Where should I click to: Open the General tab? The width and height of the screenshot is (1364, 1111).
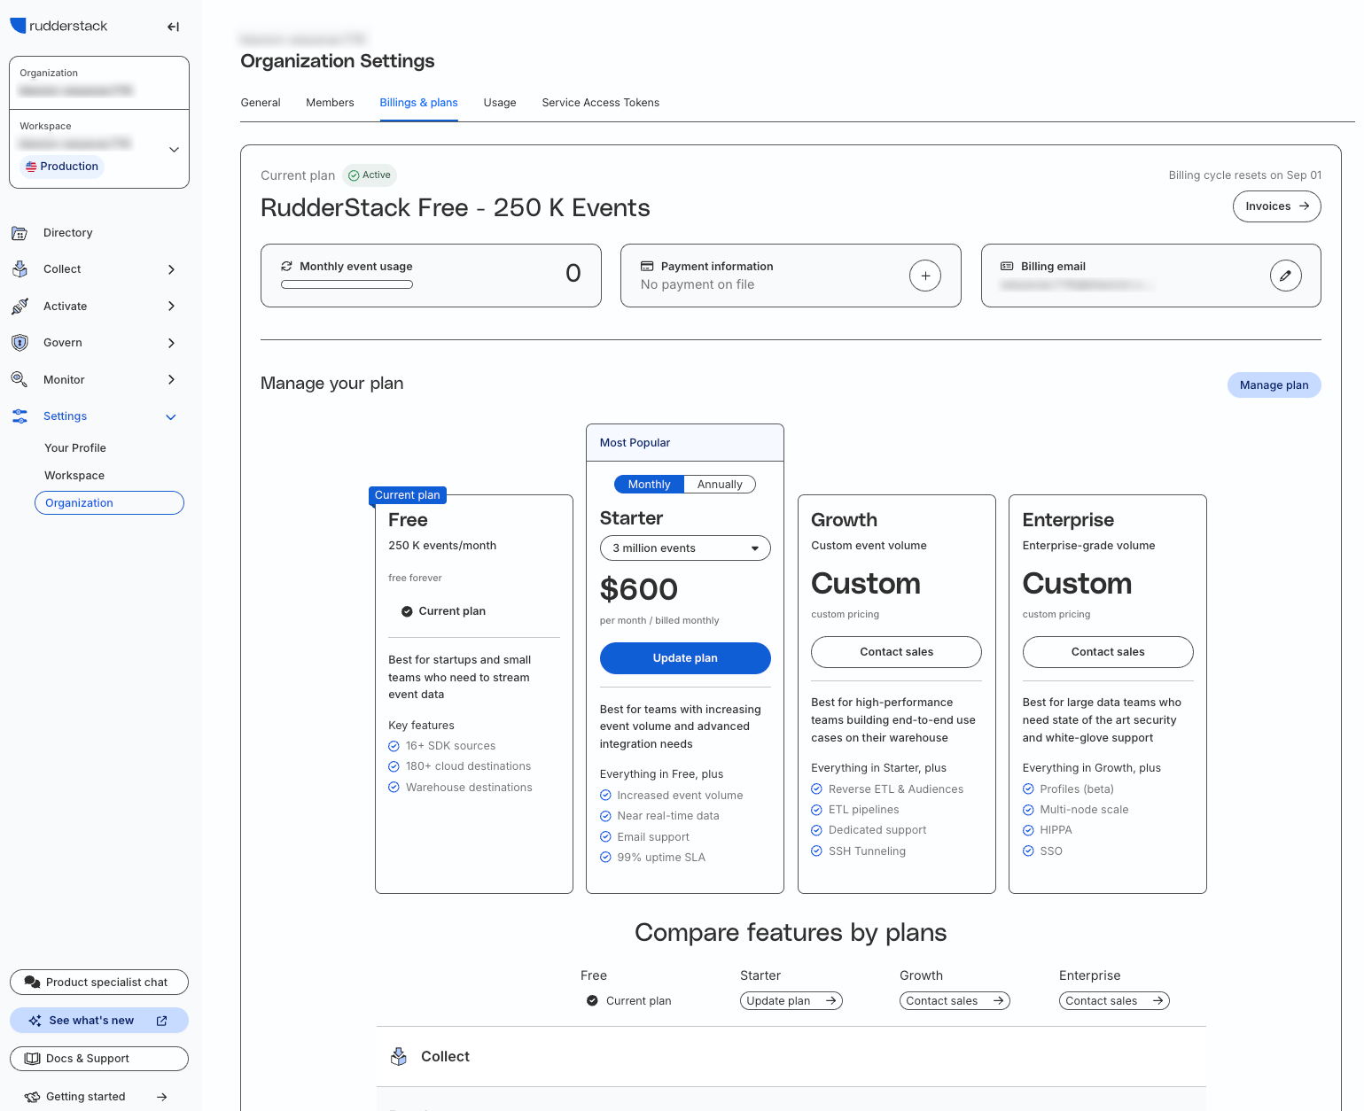[261, 103]
